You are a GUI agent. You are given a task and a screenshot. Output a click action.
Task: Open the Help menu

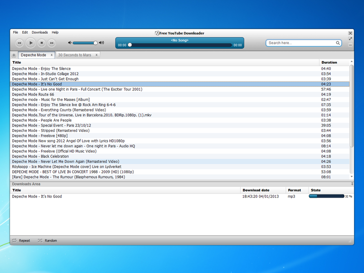(x=55, y=32)
